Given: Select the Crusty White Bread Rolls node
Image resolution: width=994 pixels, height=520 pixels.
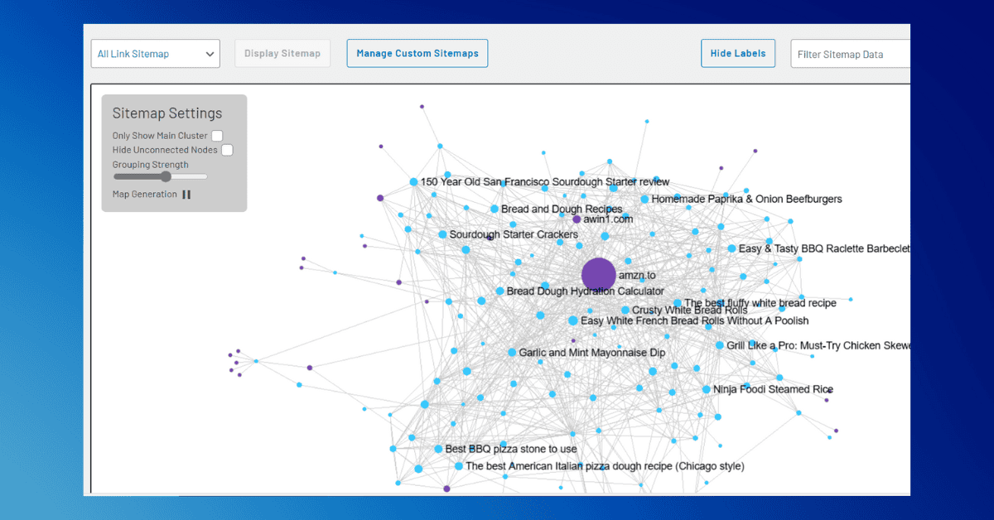Looking at the screenshot, I should [625, 311].
